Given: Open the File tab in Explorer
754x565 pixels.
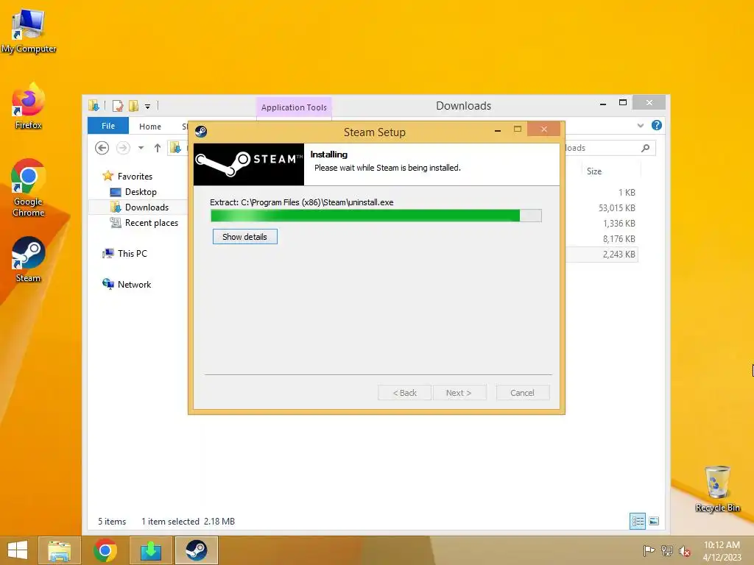Looking at the screenshot, I should click(x=108, y=126).
